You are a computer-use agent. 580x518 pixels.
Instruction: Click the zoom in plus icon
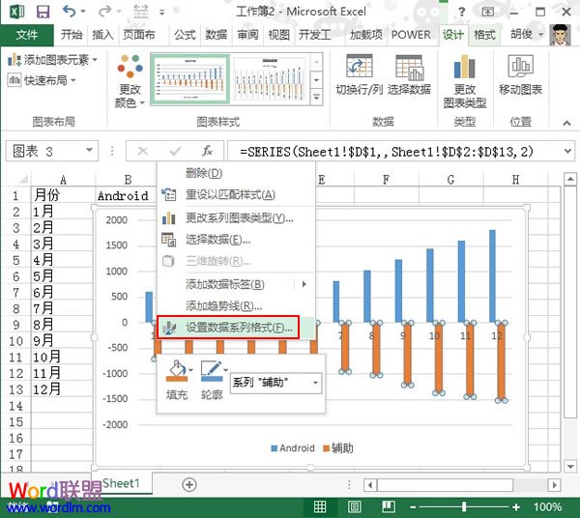pyautogui.click(x=516, y=507)
